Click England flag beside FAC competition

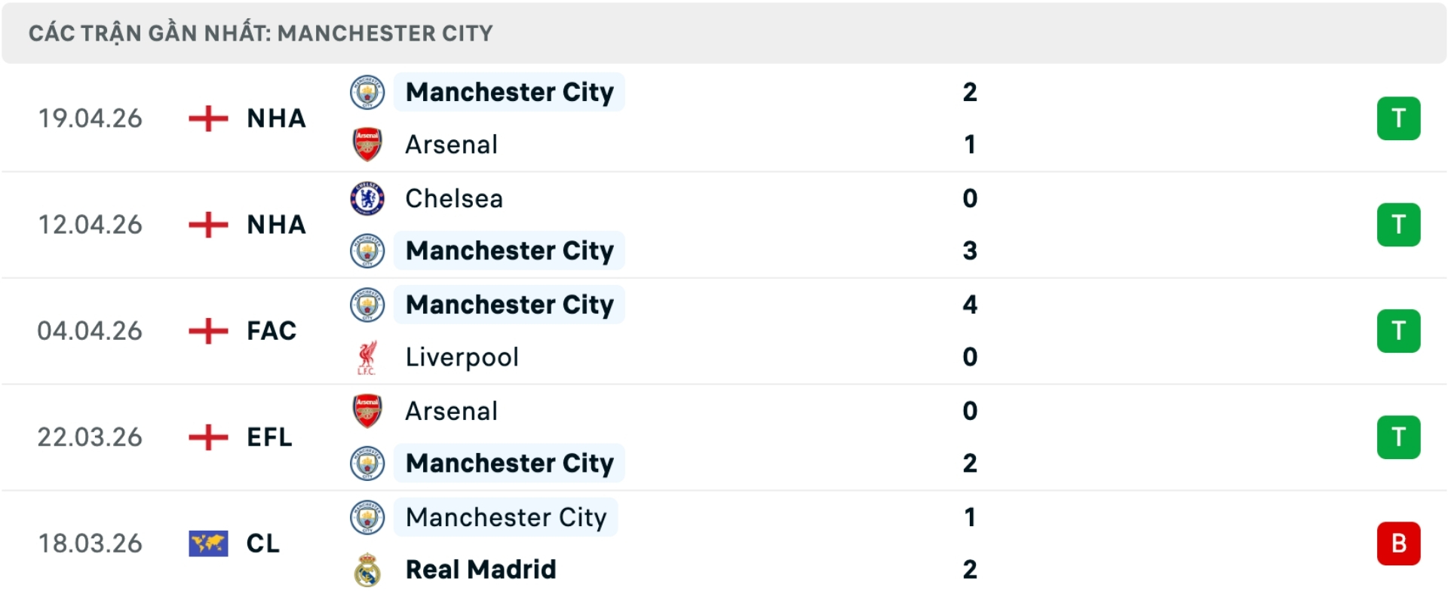(208, 331)
